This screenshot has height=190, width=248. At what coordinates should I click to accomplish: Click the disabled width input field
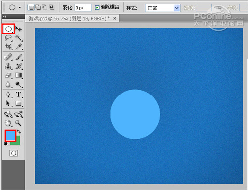204,8
